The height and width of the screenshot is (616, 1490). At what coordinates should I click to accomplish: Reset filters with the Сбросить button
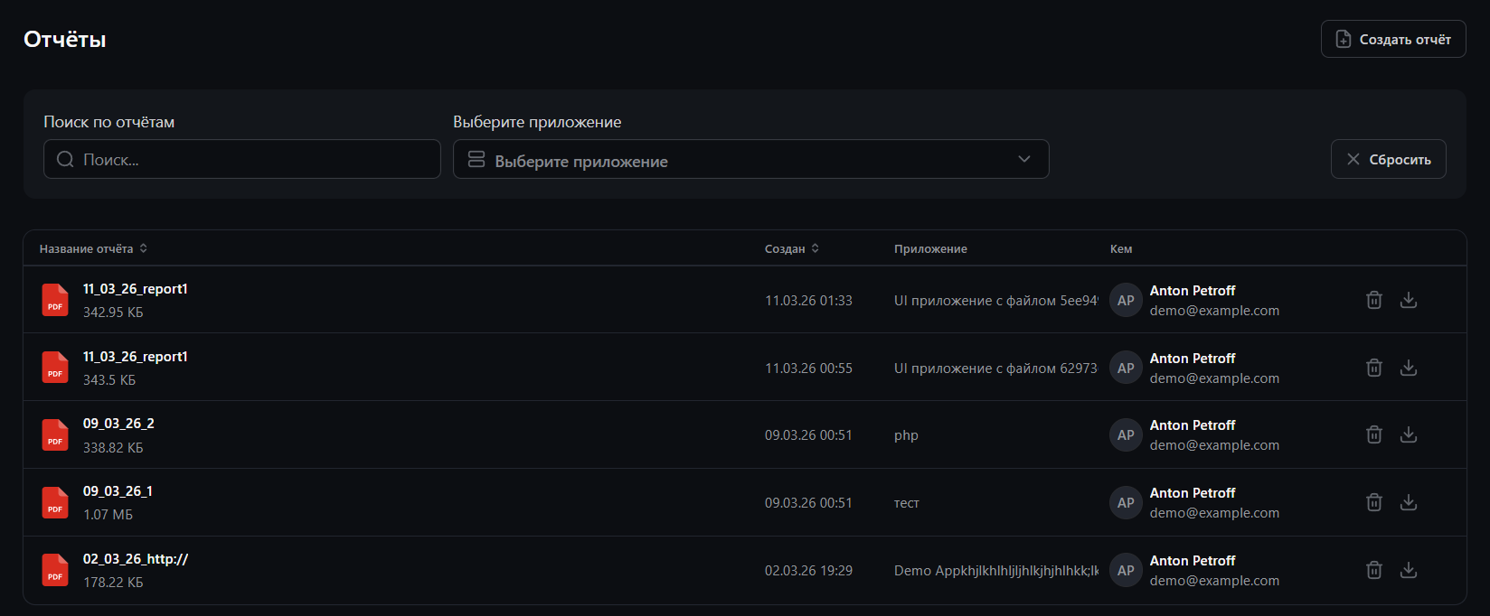coord(1388,159)
